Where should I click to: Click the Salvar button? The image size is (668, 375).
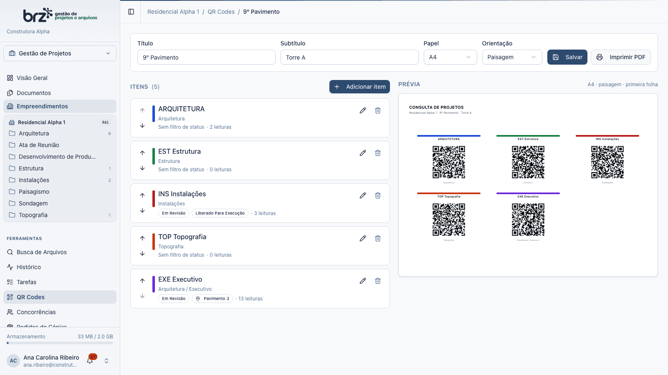(567, 57)
